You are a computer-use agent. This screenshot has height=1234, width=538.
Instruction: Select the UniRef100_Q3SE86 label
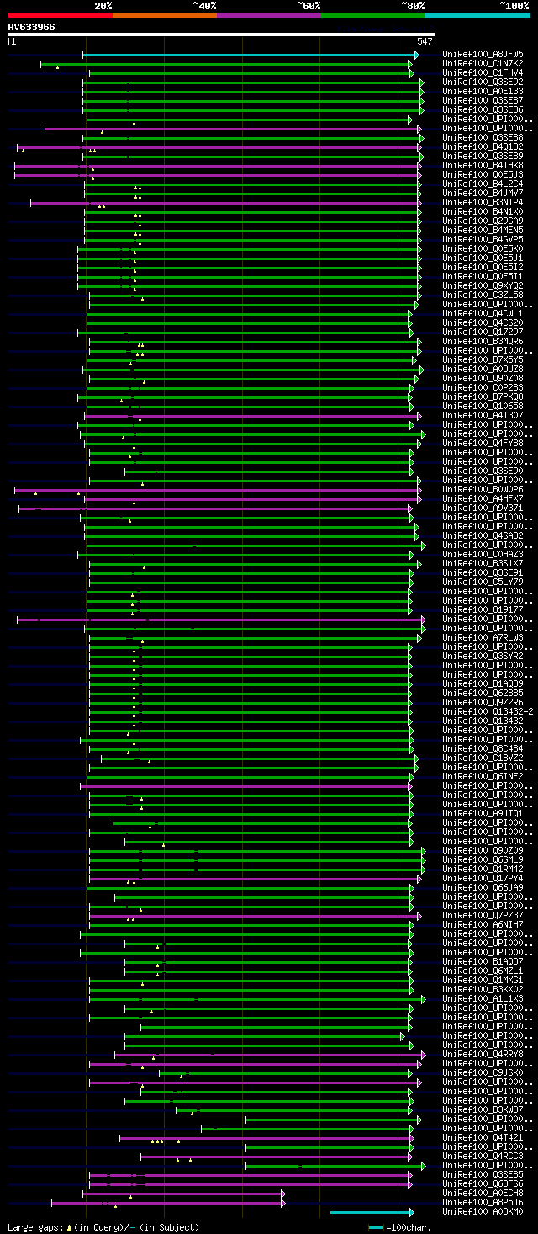(x=483, y=110)
